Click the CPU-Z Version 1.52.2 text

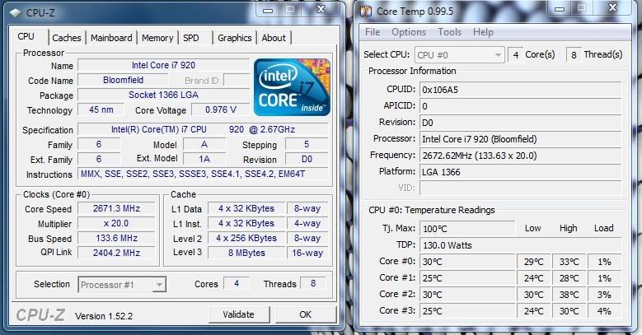[104, 316]
